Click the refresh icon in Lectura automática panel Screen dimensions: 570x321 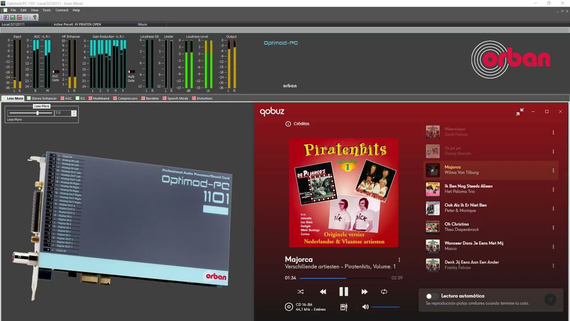[550, 300]
